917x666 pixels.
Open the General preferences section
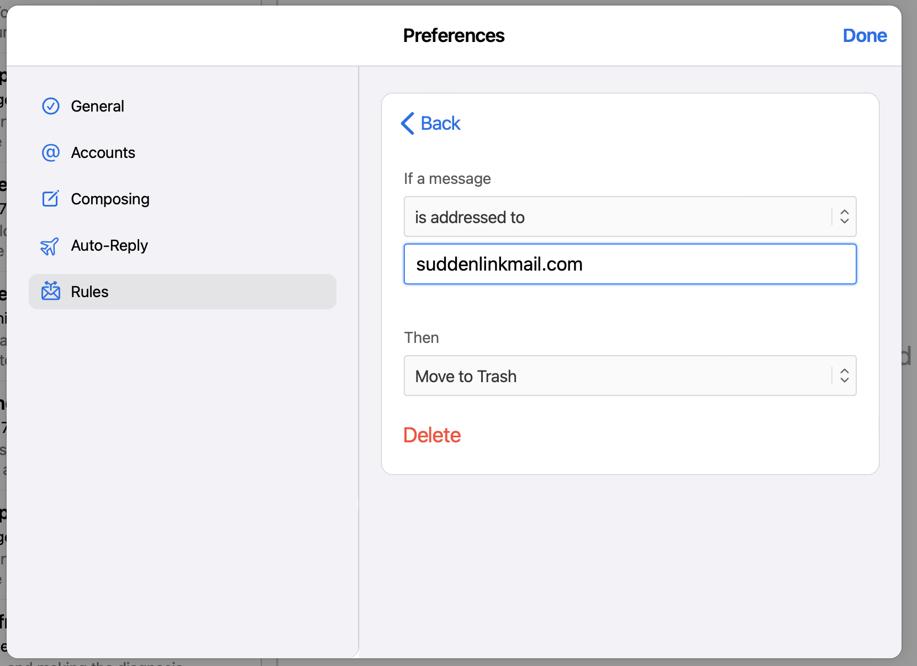(x=97, y=106)
